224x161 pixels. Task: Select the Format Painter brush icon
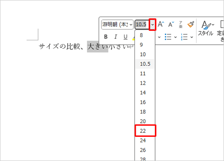(191, 24)
